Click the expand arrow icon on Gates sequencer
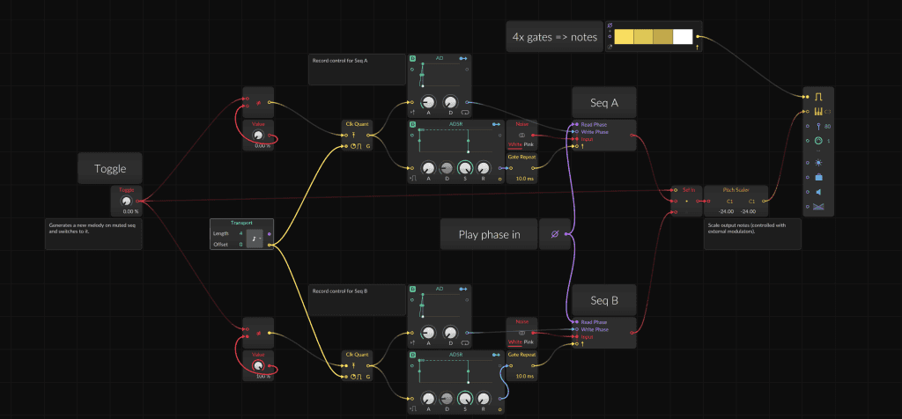 click(610, 48)
